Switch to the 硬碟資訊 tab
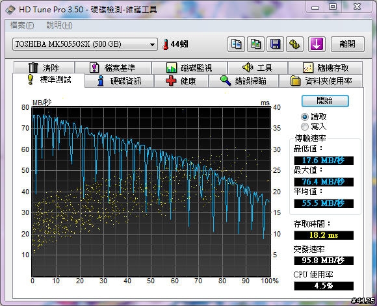This screenshot has height=306, width=377. (120, 81)
